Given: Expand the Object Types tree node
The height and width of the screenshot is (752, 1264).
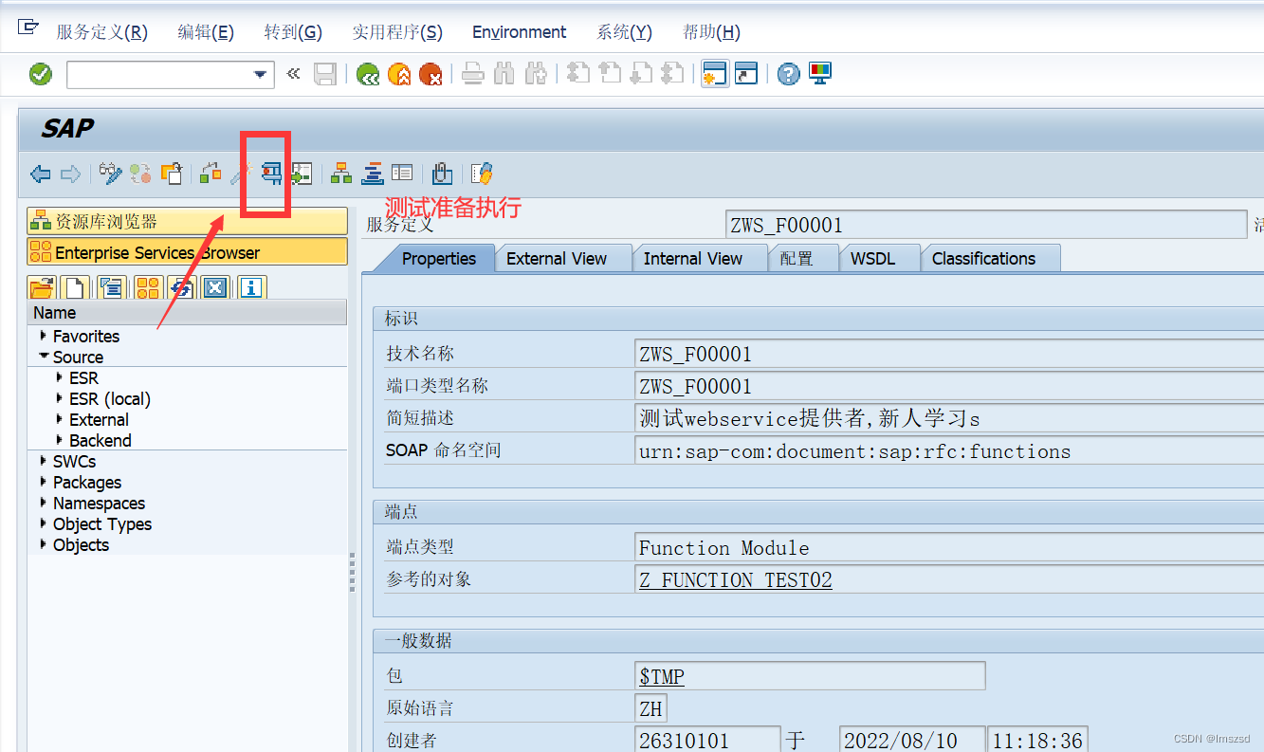Looking at the screenshot, I should pos(44,523).
